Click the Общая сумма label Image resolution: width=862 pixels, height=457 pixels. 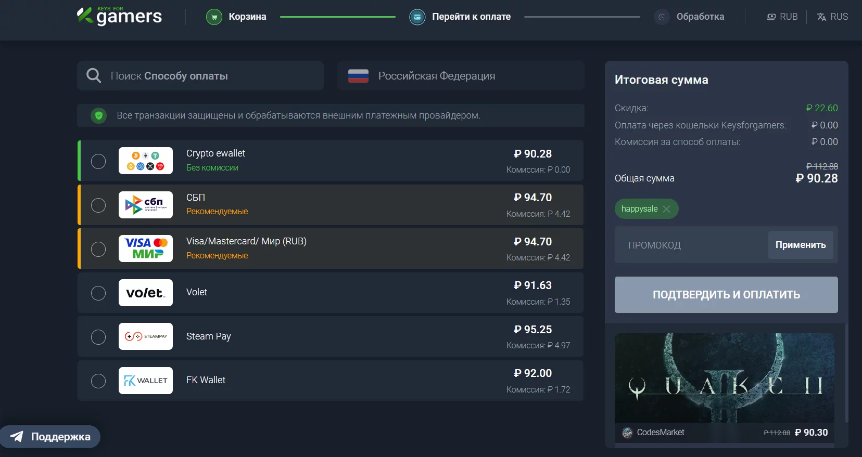(x=644, y=178)
